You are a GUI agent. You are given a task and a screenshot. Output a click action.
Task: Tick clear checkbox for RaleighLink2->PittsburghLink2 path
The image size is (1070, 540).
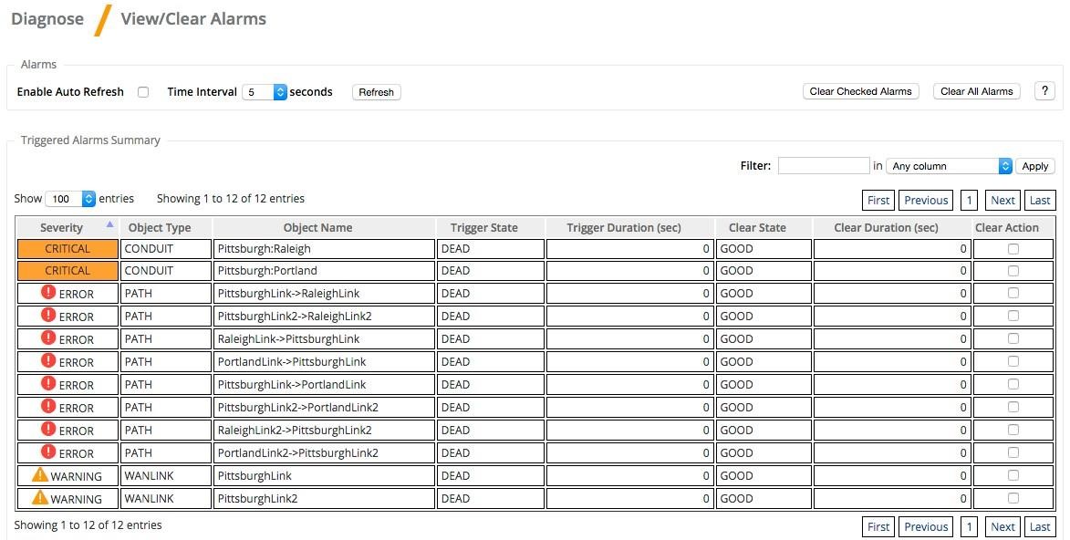pyautogui.click(x=1013, y=430)
